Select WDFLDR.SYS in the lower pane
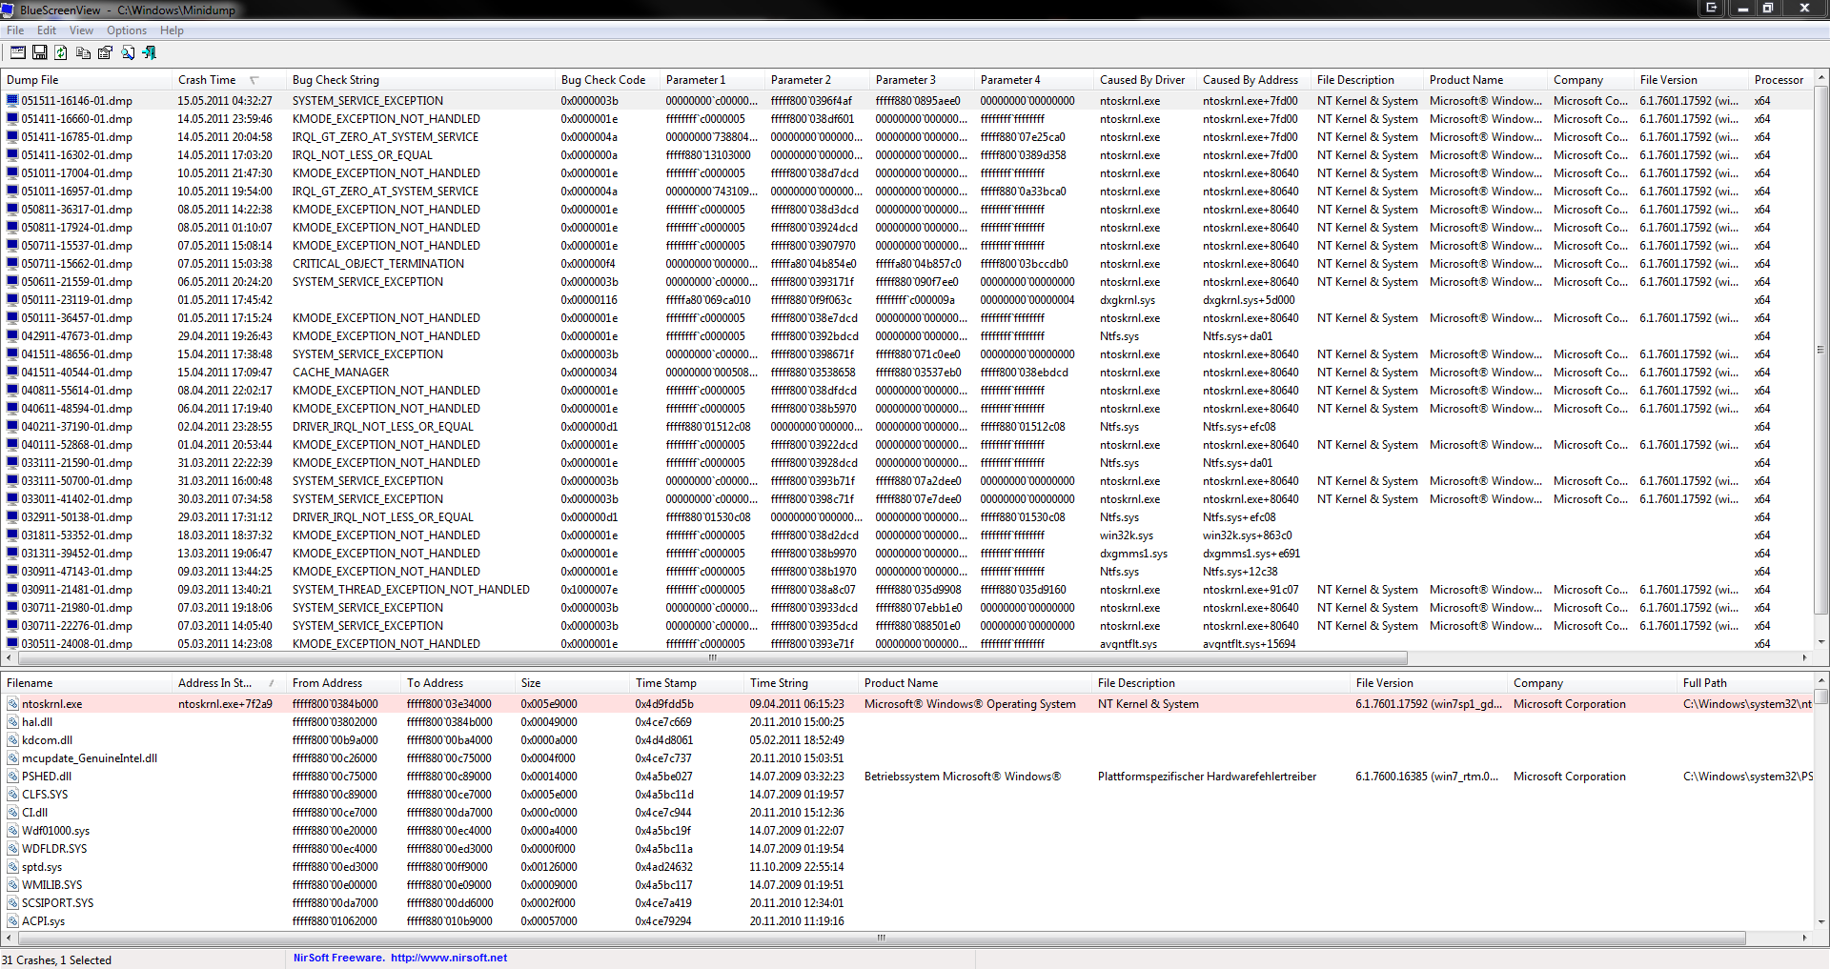Image resolution: width=1830 pixels, height=969 pixels. point(906,849)
